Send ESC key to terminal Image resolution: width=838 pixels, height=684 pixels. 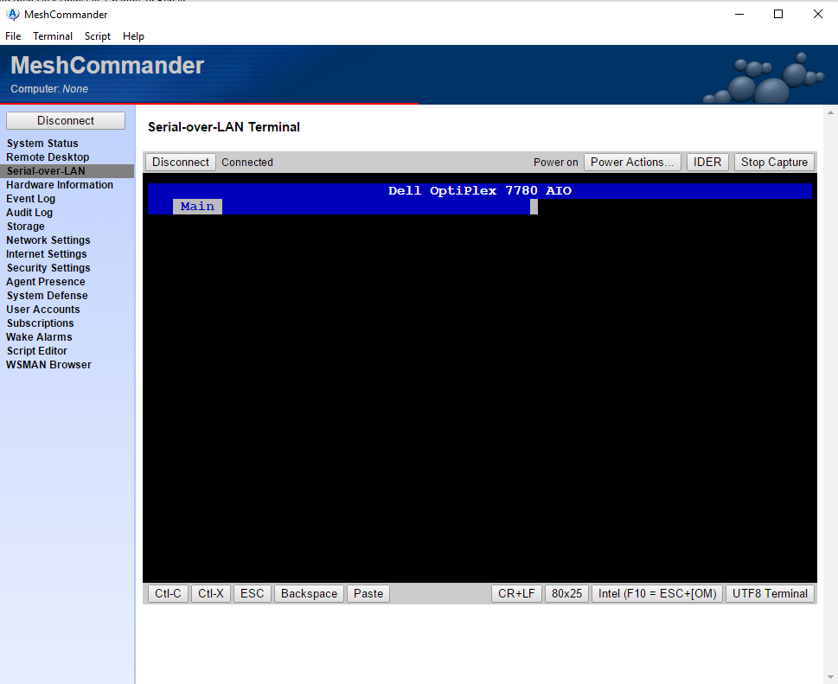pos(253,594)
